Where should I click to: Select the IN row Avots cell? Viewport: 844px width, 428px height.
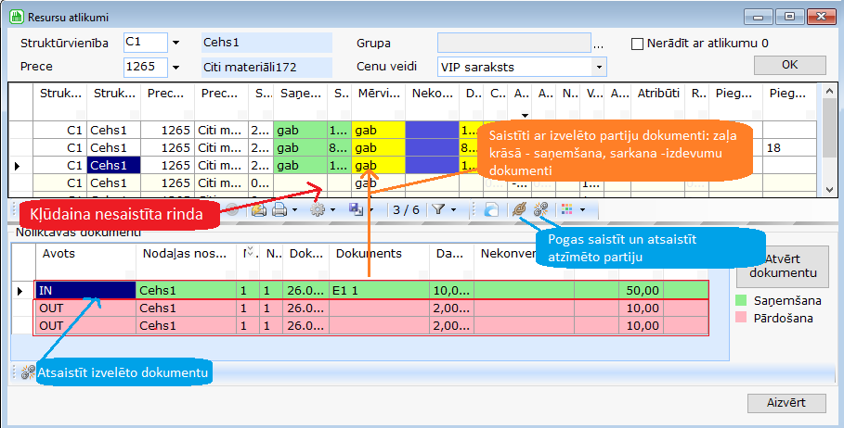coord(85,291)
